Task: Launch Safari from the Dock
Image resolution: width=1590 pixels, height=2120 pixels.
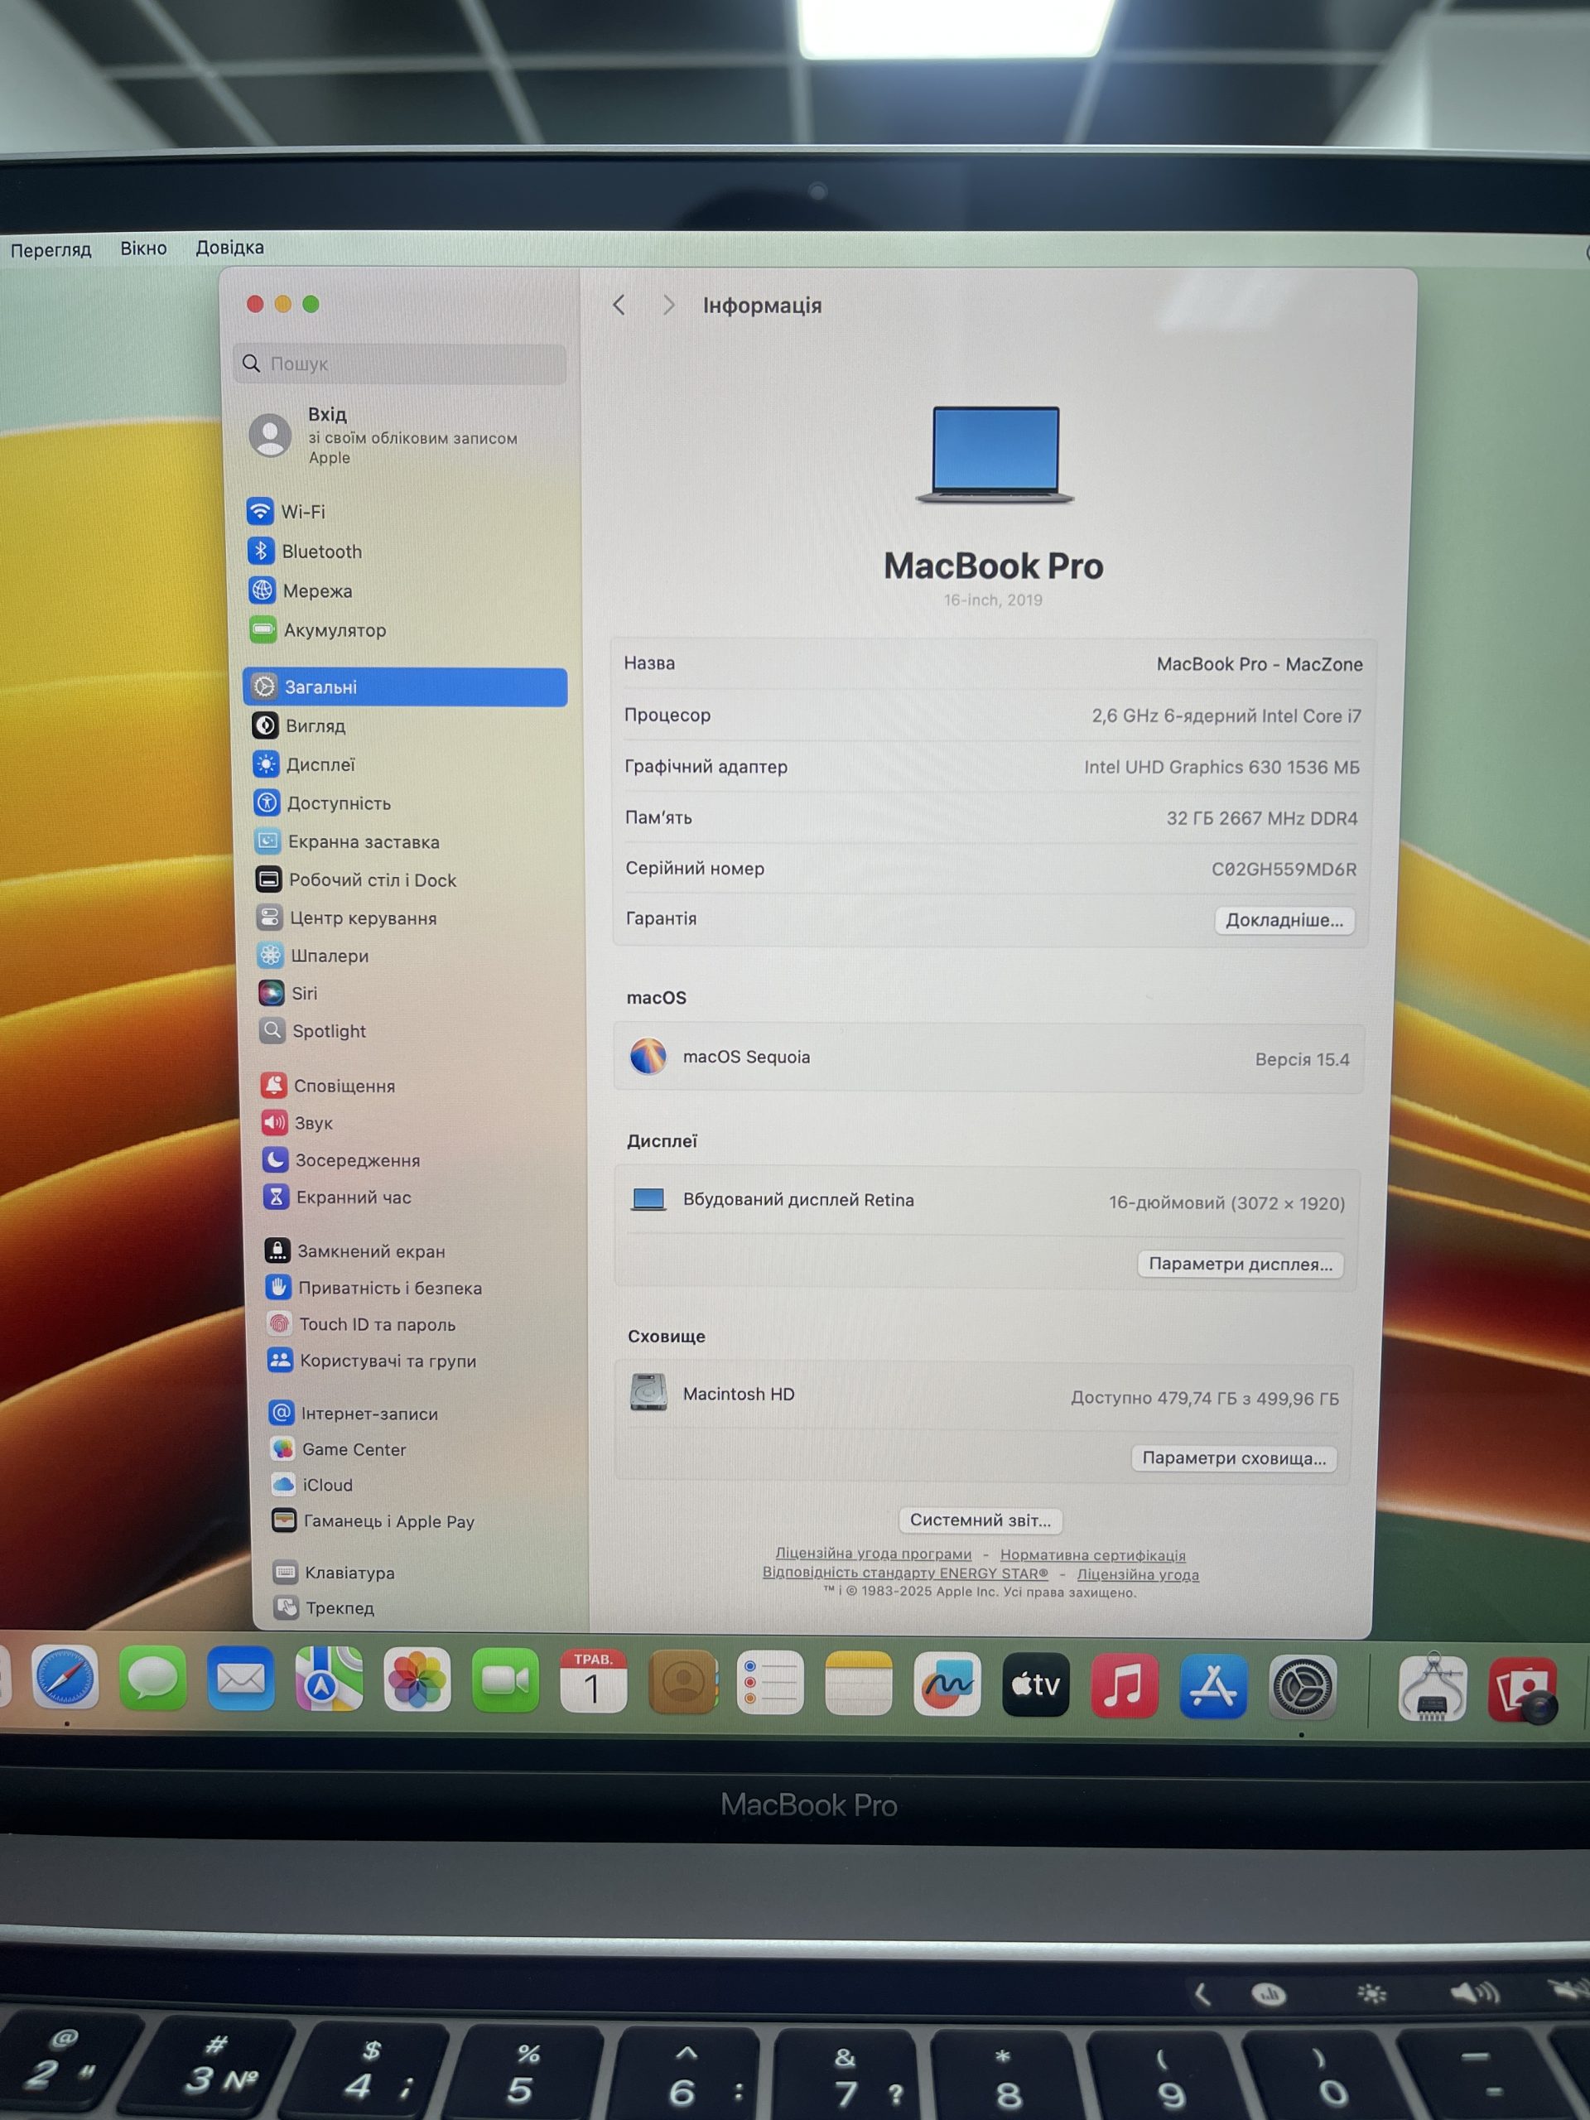Action: [x=65, y=1677]
